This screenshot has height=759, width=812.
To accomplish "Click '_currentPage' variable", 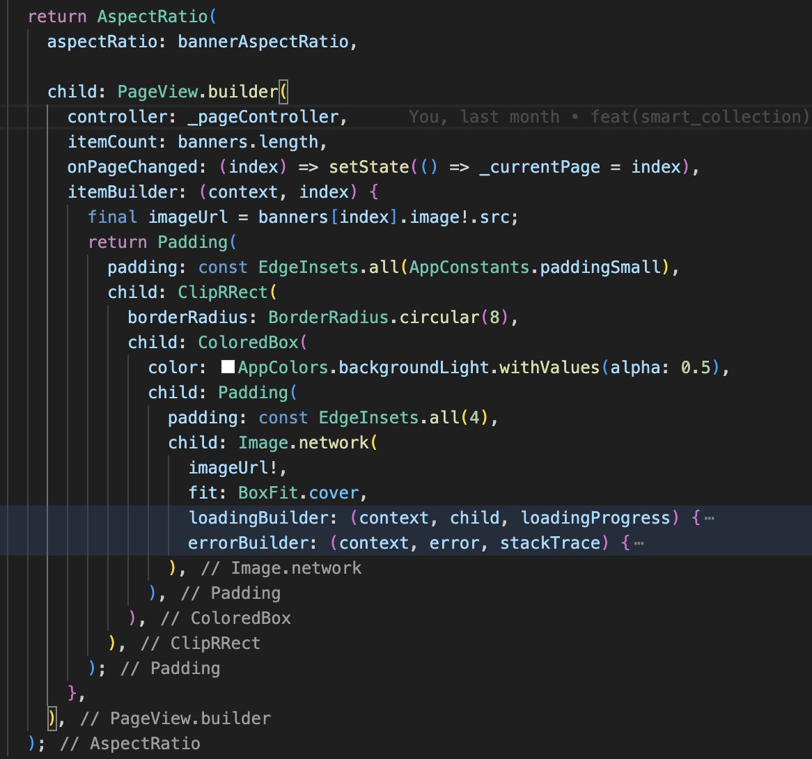I will (540, 167).
